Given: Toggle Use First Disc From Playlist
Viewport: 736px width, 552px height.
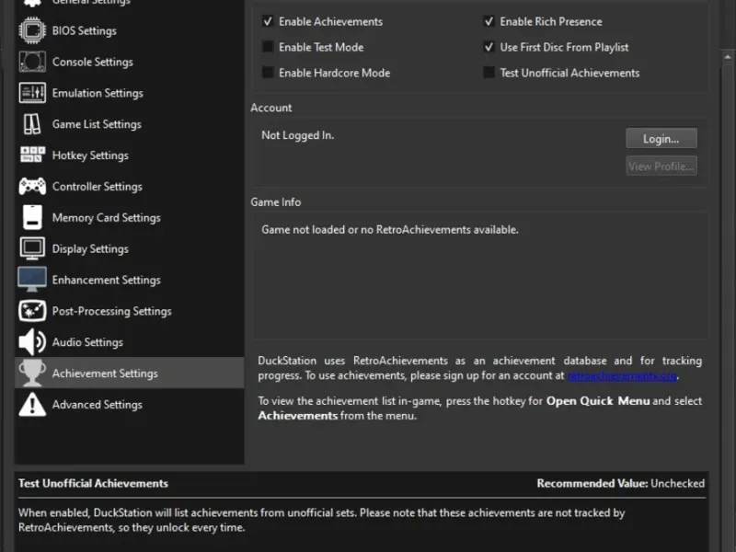Looking at the screenshot, I should [489, 47].
